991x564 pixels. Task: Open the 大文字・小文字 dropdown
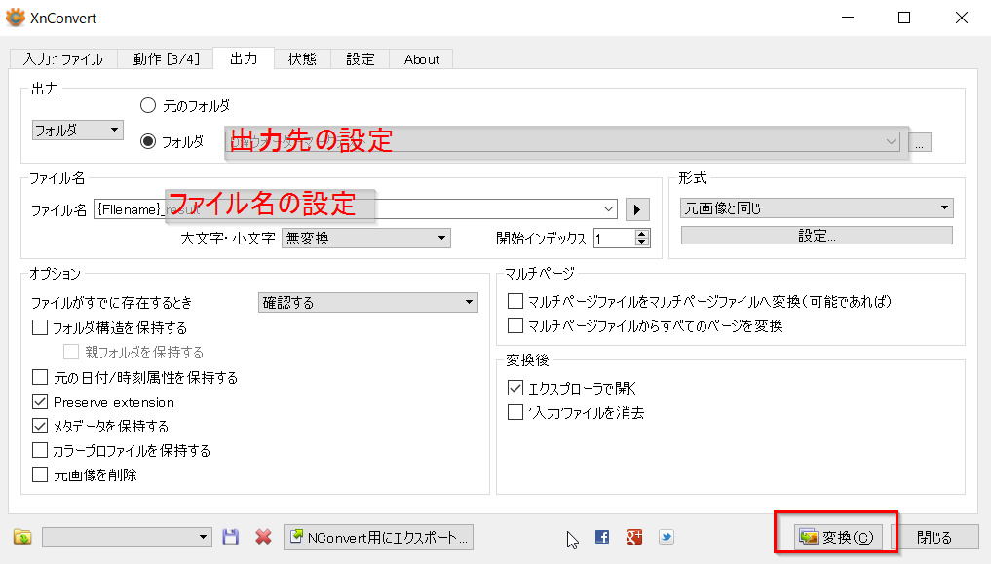(365, 238)
